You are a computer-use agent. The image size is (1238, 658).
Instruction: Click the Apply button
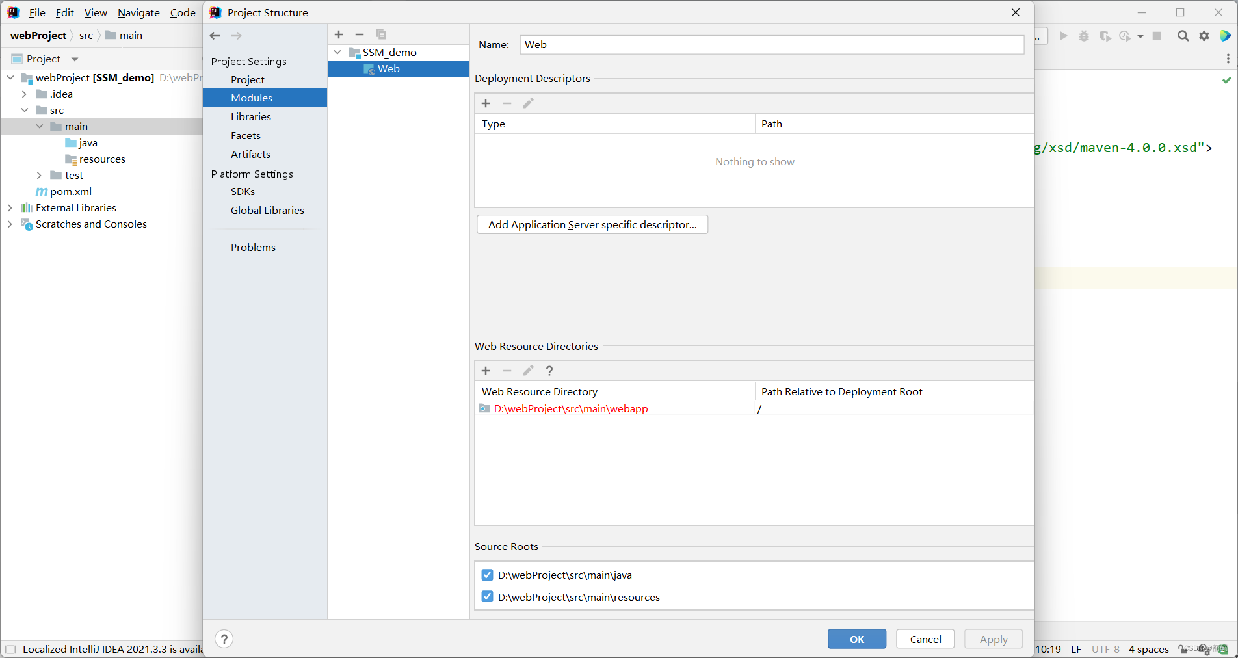coord(994,639)
